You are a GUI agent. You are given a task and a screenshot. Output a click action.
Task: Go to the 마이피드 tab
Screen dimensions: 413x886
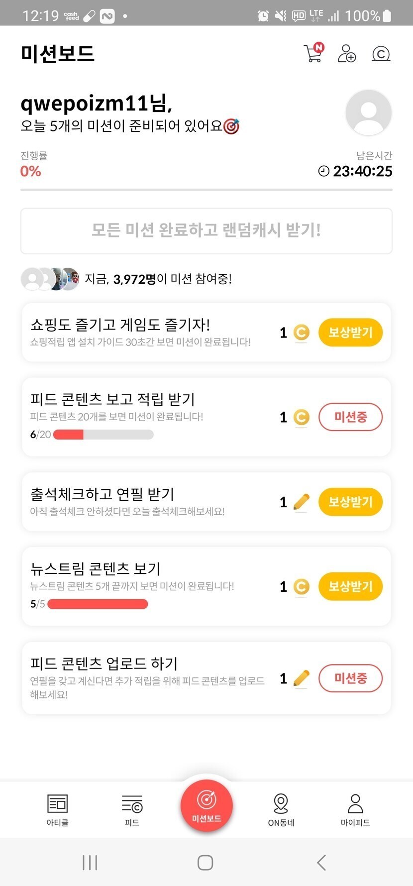click(355, 810)
